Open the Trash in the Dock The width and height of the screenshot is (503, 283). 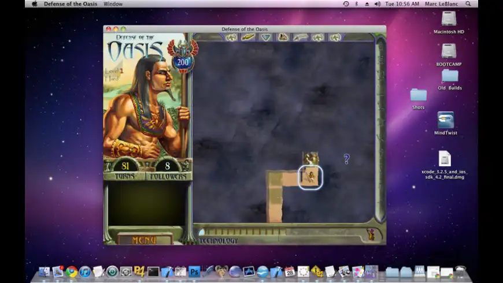(461, 272)
